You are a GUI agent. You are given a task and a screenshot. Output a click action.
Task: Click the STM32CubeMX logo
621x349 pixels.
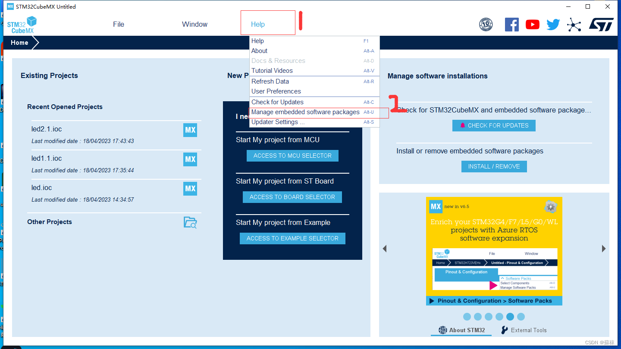point(22,25)
